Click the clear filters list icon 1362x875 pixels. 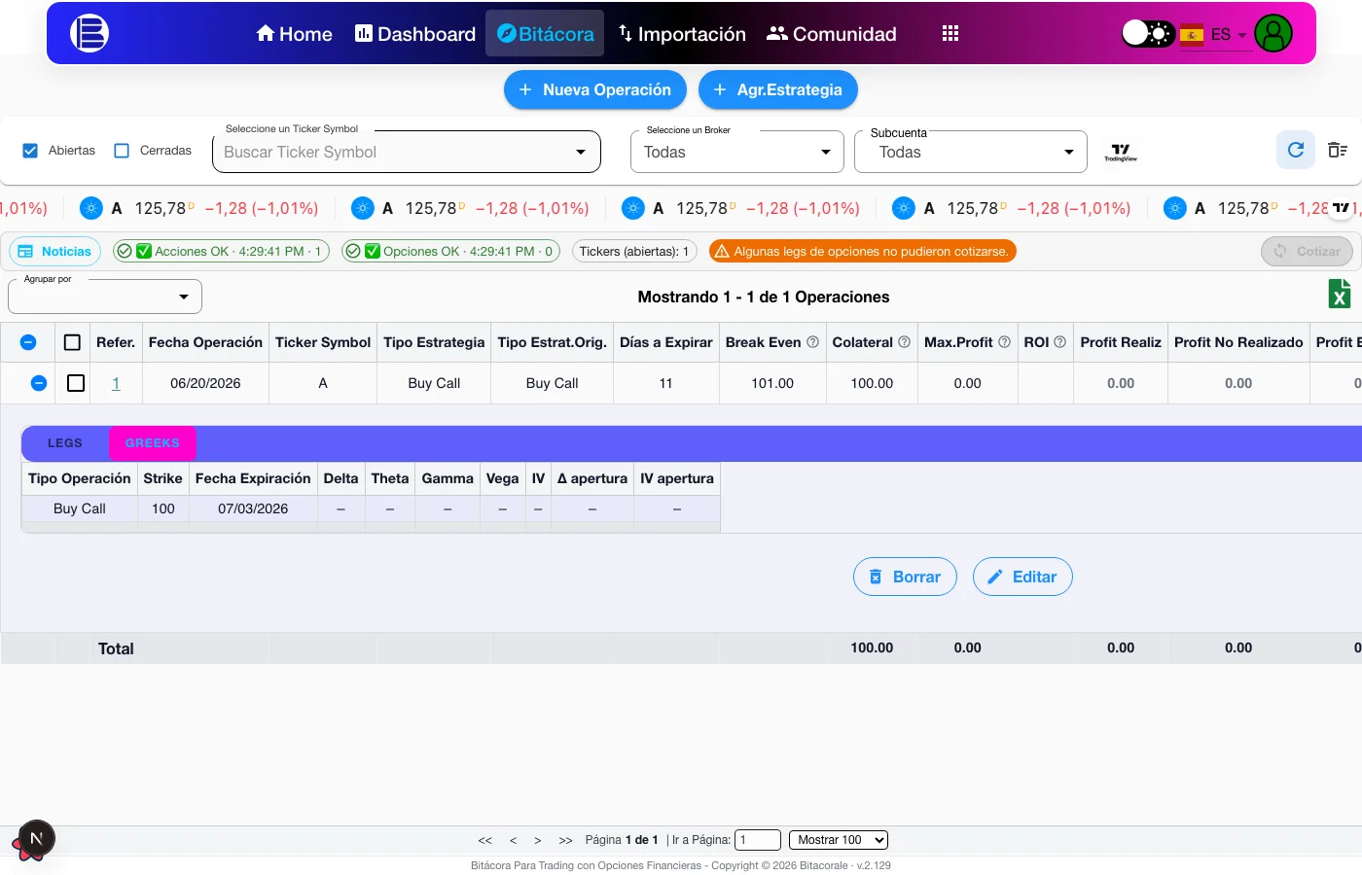coord(1338,150)
